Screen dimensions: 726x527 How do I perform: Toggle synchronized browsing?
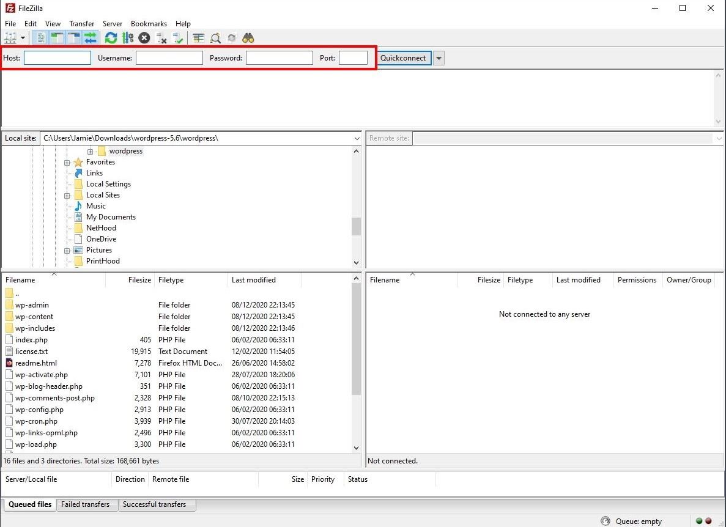232,38
